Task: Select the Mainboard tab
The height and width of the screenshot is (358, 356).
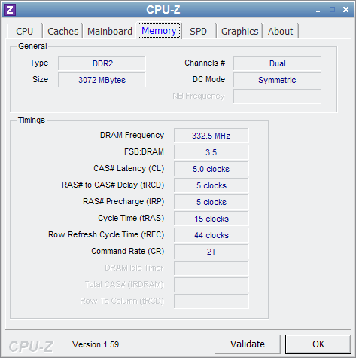Action: [110, 32]
